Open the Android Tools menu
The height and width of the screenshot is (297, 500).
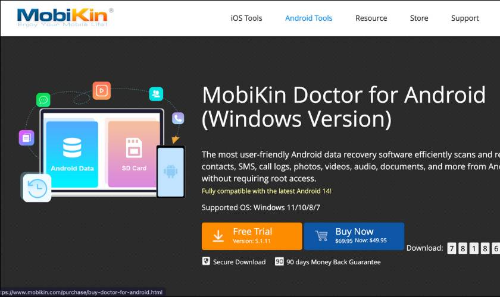[309, 18]
